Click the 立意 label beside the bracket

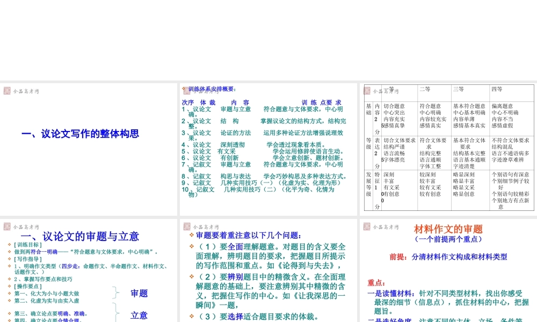[x=139, y=315]
